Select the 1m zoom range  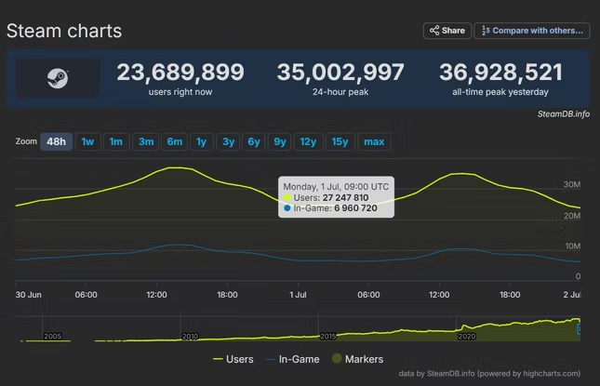point(116,142)
